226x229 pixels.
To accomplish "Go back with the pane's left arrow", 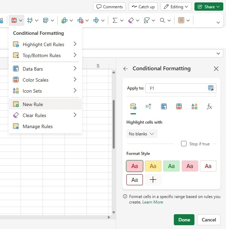I will (125, 69).
